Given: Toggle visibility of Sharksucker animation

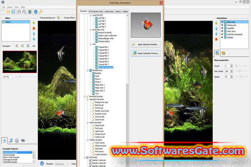Looking at the screenshot, I should pyautogui.click(x=222, y=25).
